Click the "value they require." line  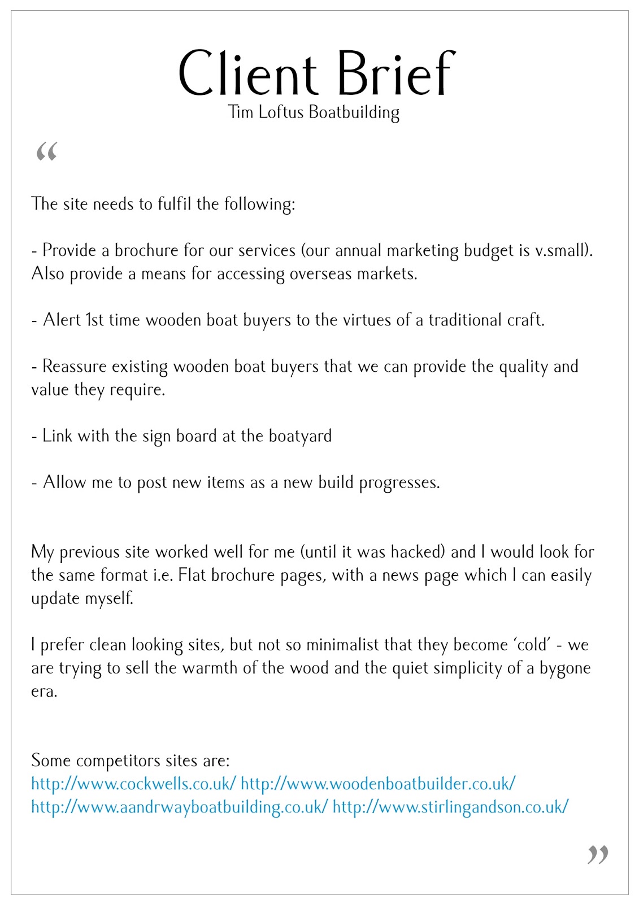(98, 390)
